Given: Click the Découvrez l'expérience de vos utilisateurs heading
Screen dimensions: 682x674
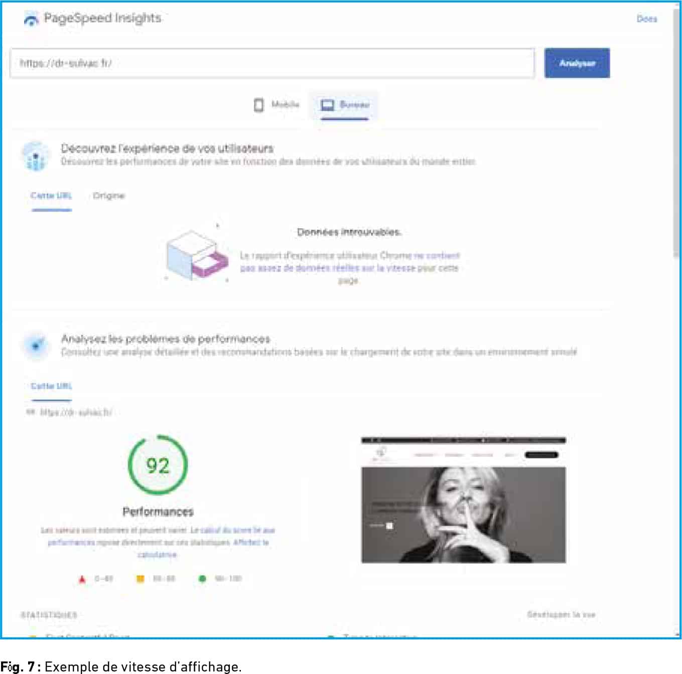Looking at the screenshot, I should click(x=167, y=148).
